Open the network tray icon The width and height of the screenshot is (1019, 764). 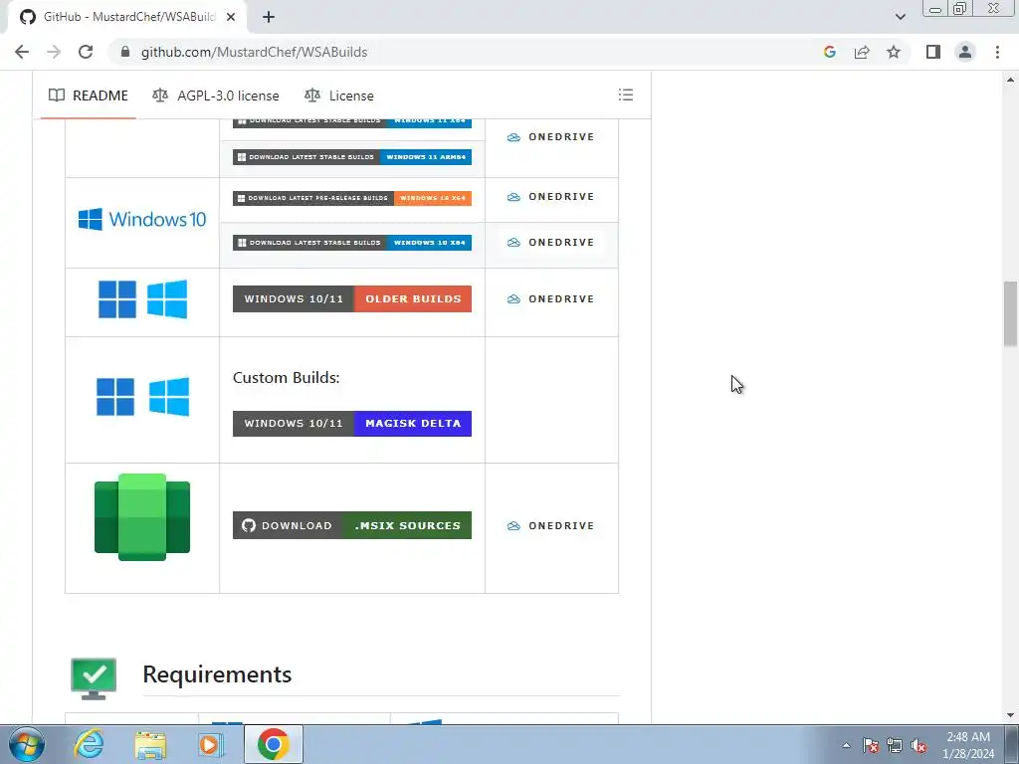895,746
